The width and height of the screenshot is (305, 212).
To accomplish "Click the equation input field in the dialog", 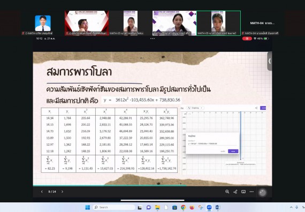I will 212,143.
